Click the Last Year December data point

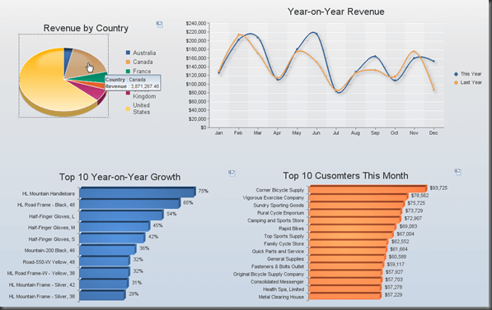tap(433, 90)
